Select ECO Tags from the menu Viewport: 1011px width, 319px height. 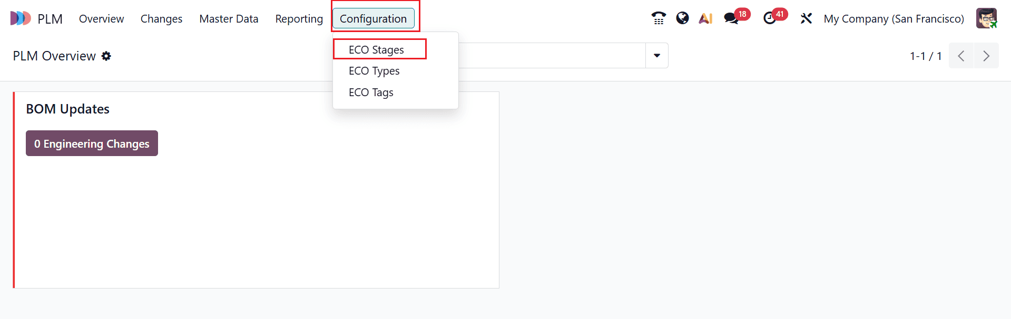pos(371,92)
